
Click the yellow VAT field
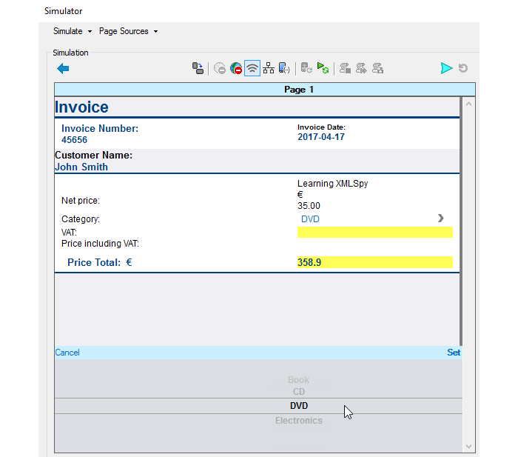[374, 233]
